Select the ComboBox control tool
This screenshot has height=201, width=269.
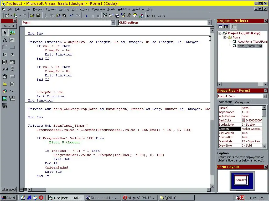[x=5, y=62]
